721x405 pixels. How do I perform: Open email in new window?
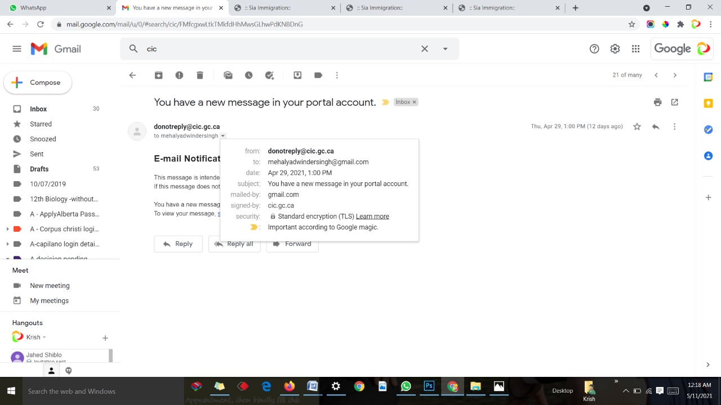[x=675, y=102]
